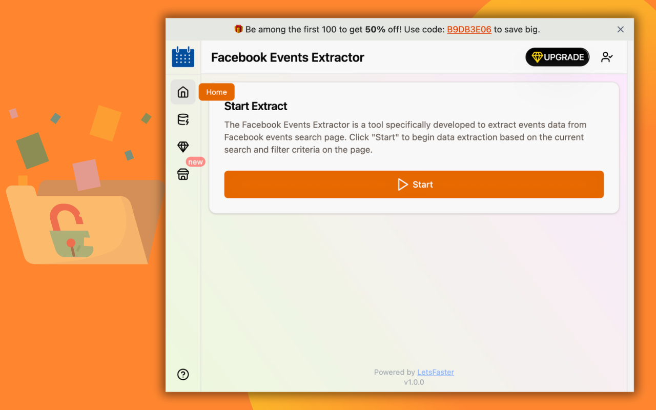Open the database data sidebar icon

(x=183, y=120)
